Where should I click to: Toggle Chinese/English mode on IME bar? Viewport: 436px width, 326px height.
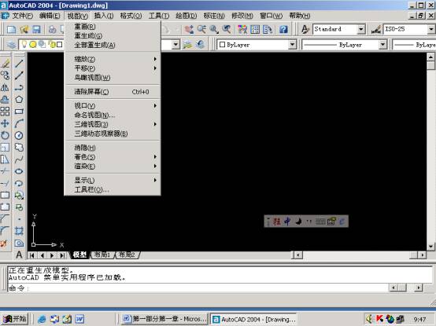coord(287,222)
